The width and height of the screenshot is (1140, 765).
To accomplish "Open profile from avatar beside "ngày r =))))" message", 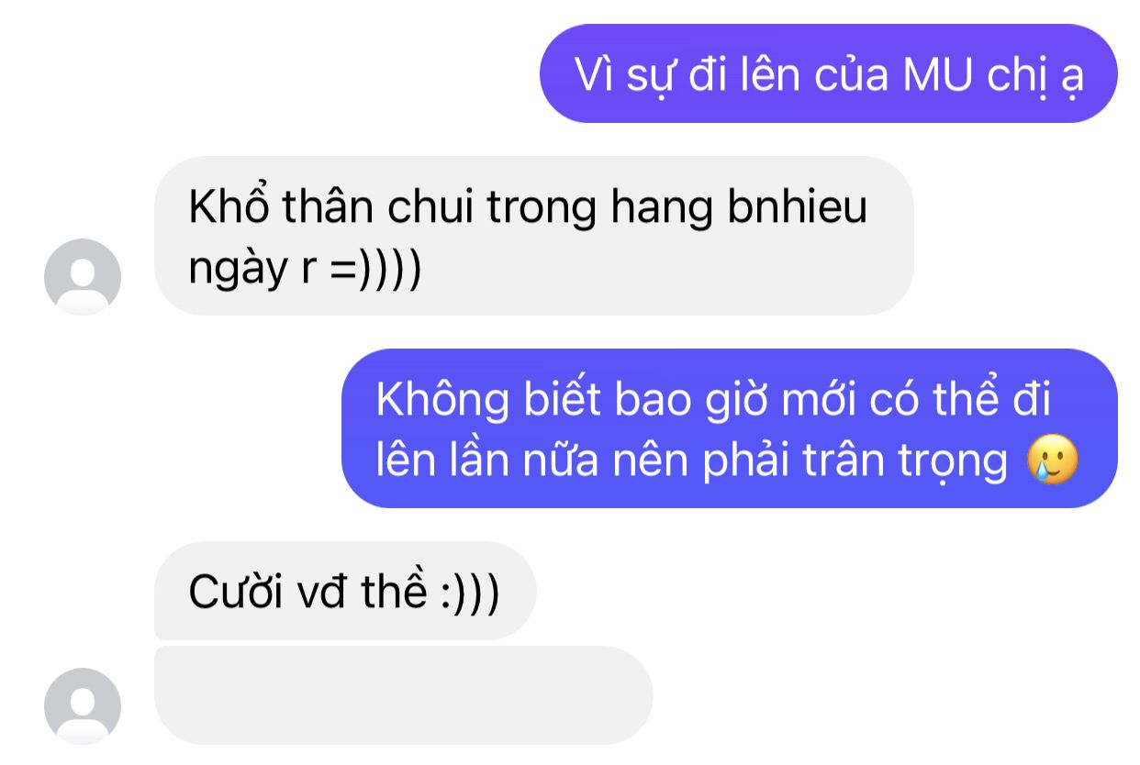I will coord(83,276).
